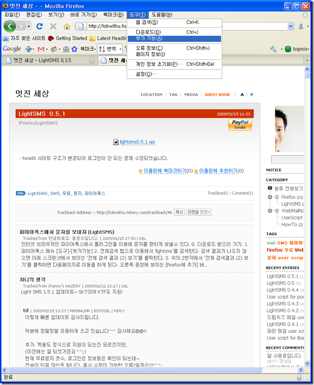Click the blue plus Google toolbar icon
Viewport: 314px width, 385px height.
[x=28, y=49]
